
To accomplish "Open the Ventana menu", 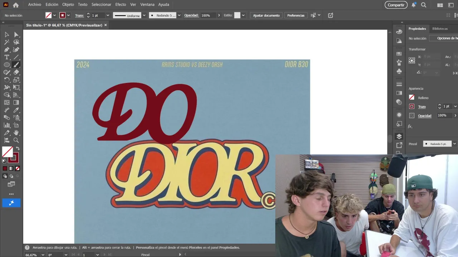I will point(147,5).
